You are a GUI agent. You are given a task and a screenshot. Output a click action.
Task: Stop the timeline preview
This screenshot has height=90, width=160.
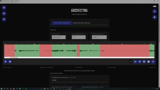(x=10, y=61)
